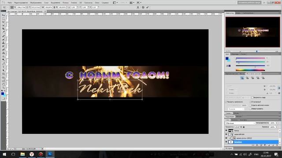This screenshot has height=158, width=282.
Task: Select the Brush tool
Action: [x=3, y=39]
